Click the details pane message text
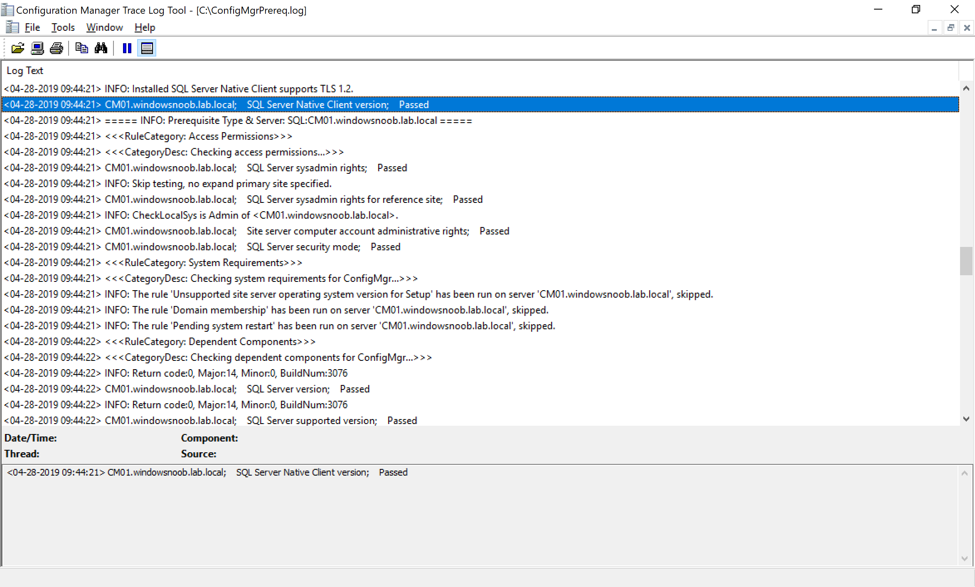 [x=207, y=473]
